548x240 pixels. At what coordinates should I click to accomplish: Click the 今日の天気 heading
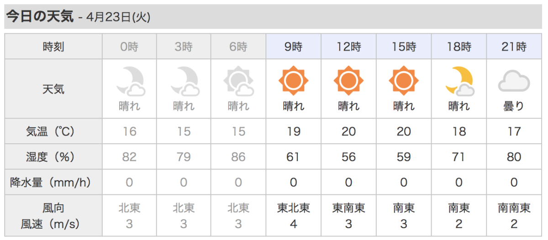(40, 16)
